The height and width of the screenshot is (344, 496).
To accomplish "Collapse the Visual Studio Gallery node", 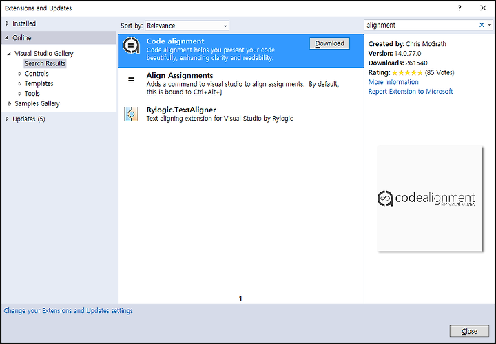I will [9, 54].
